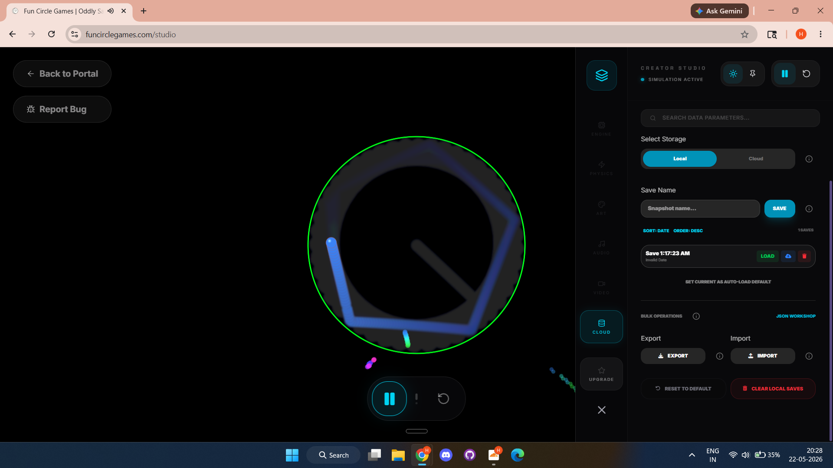Toggle light mode with sun icon
The width and height of the screenshot is (833, 468).
[733, 74]
